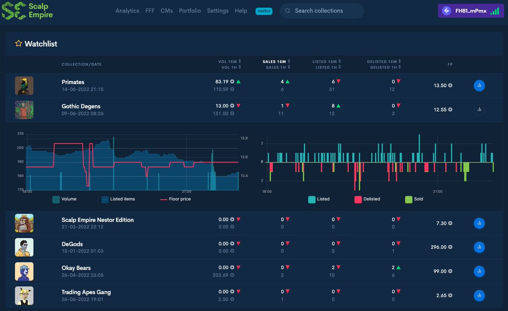This screenshot has height=311, width=508.
Task: Open the FH81..mPmx wallet button
Action: 471,11
